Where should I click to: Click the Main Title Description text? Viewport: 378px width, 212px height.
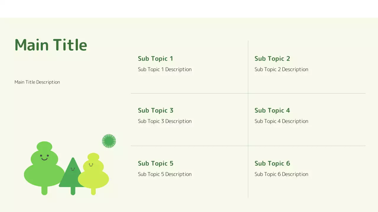[x=37, y=82]
